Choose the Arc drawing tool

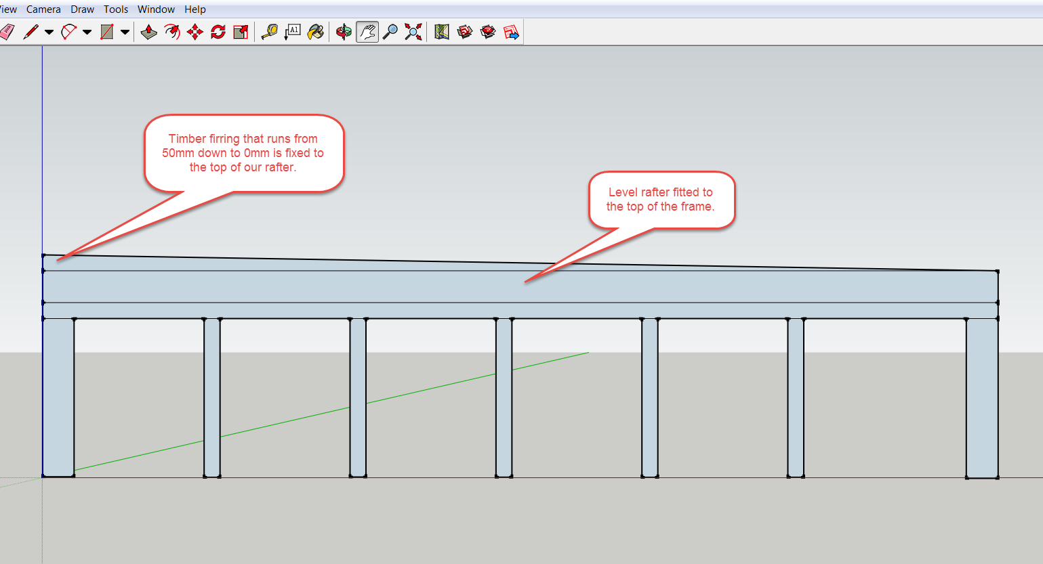(x=68, y=32)
